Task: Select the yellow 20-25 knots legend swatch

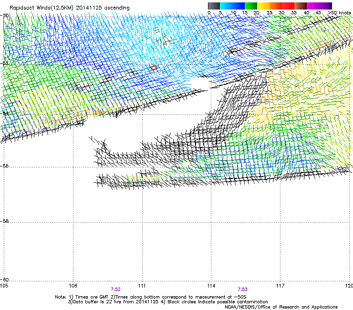Action: (x=263, y=6)
